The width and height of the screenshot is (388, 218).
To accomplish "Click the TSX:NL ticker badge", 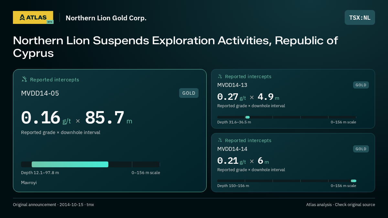I will coord(360,17).
